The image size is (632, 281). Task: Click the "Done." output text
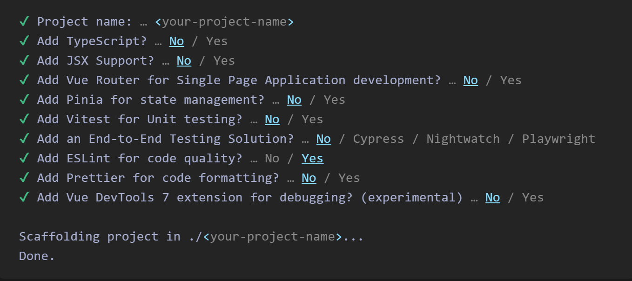click(37, 256)
